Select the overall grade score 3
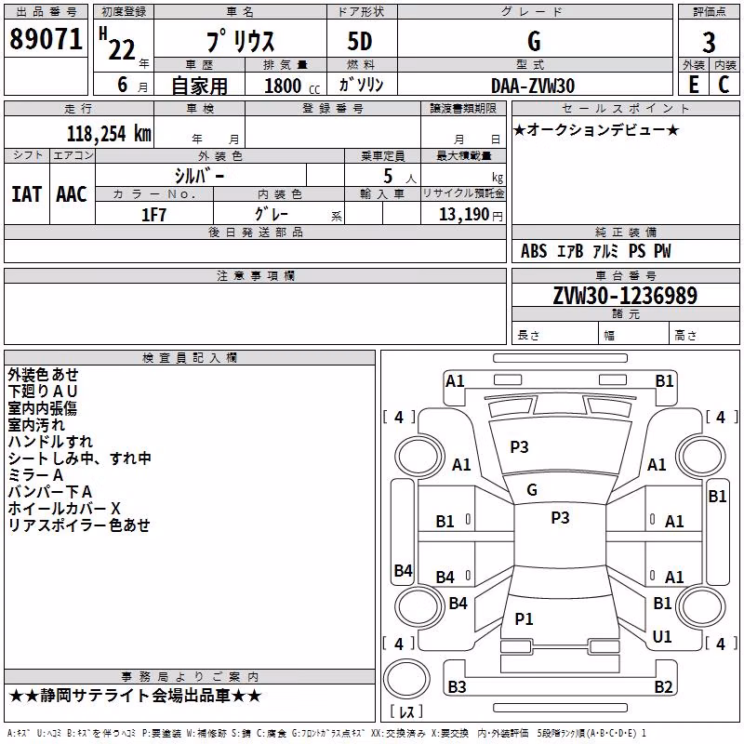 tap(709, 42)
